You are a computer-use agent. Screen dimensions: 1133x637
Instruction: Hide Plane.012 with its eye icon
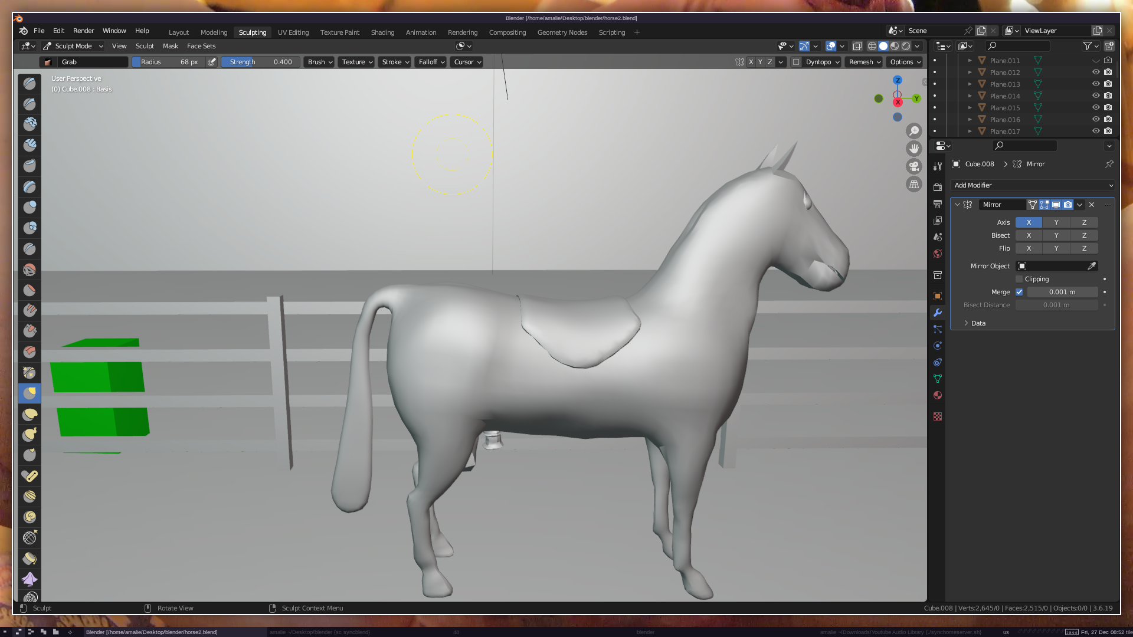click(x=1096, y=72)
